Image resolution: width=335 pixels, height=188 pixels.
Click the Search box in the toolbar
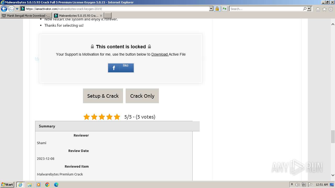(266, 9)
